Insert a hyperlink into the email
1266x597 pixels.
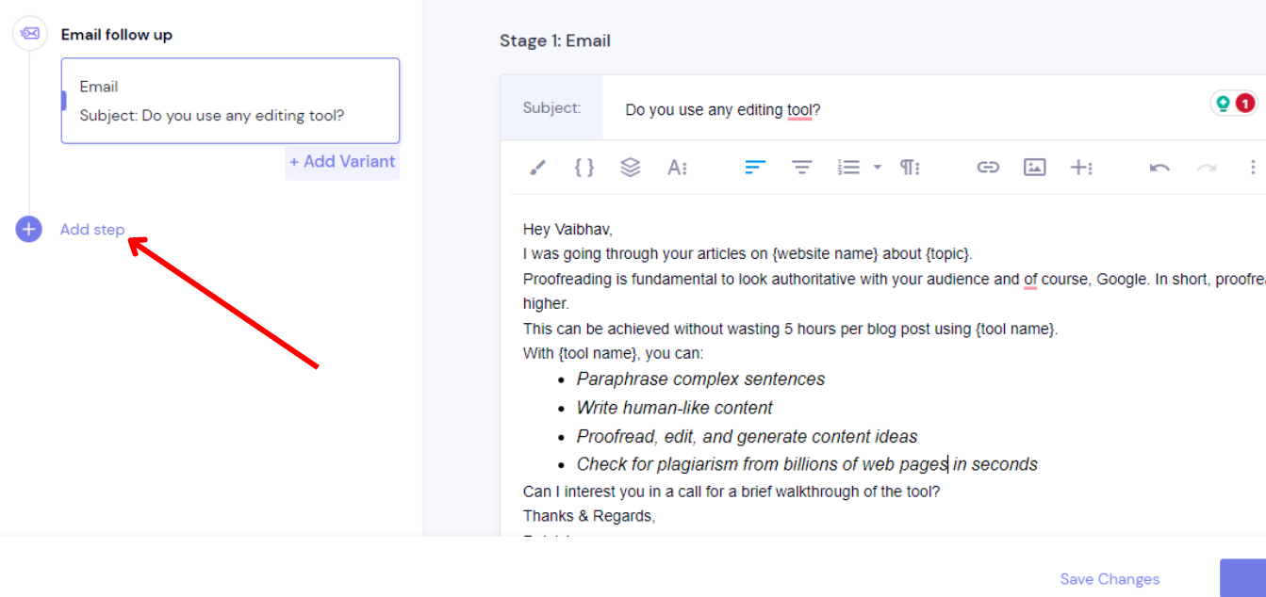pos(988,167)
